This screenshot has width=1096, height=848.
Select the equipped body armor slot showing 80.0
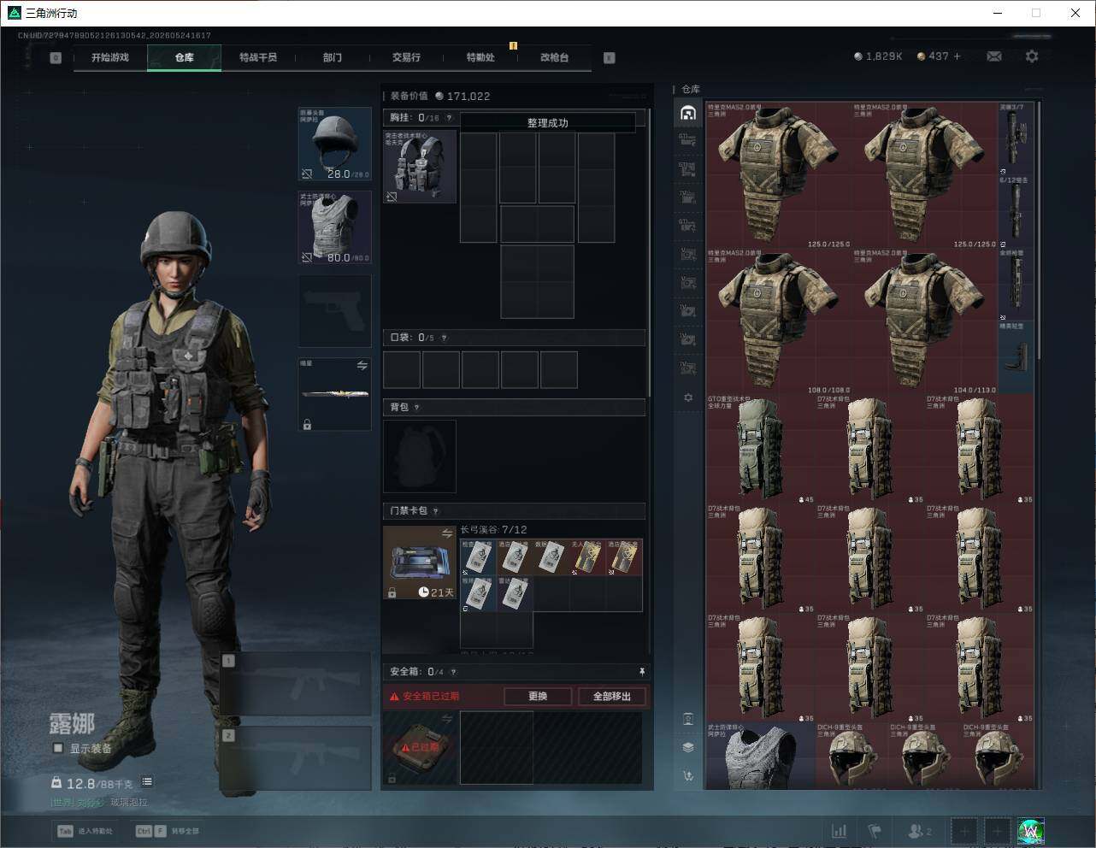[x=334, y=227]
